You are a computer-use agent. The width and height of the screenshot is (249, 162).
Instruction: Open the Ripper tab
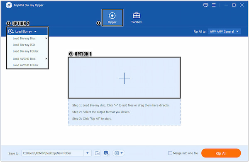click(112, 17)
